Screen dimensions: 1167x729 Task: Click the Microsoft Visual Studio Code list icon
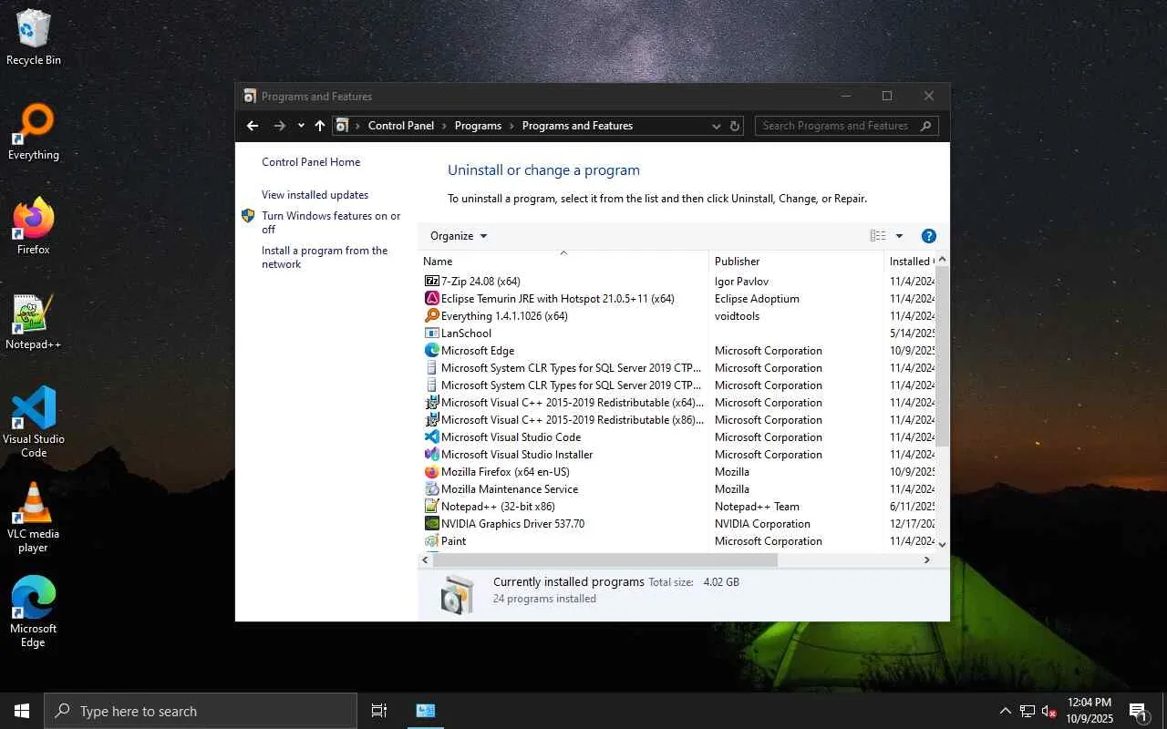click(x=432, y=437)
